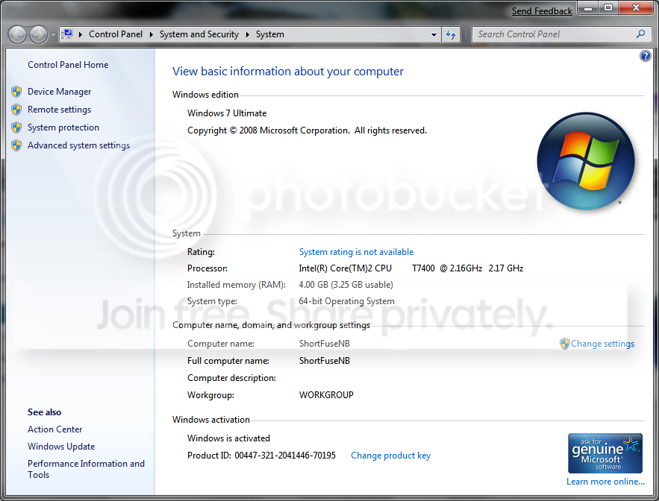Open Control Panel Home
Screen dimensions: 659x501
68,65
